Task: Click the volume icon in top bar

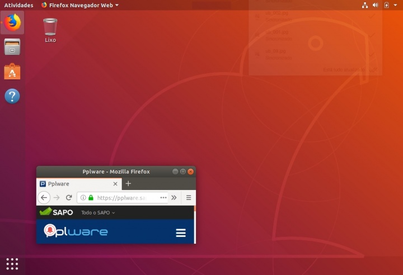Action: 375,5
